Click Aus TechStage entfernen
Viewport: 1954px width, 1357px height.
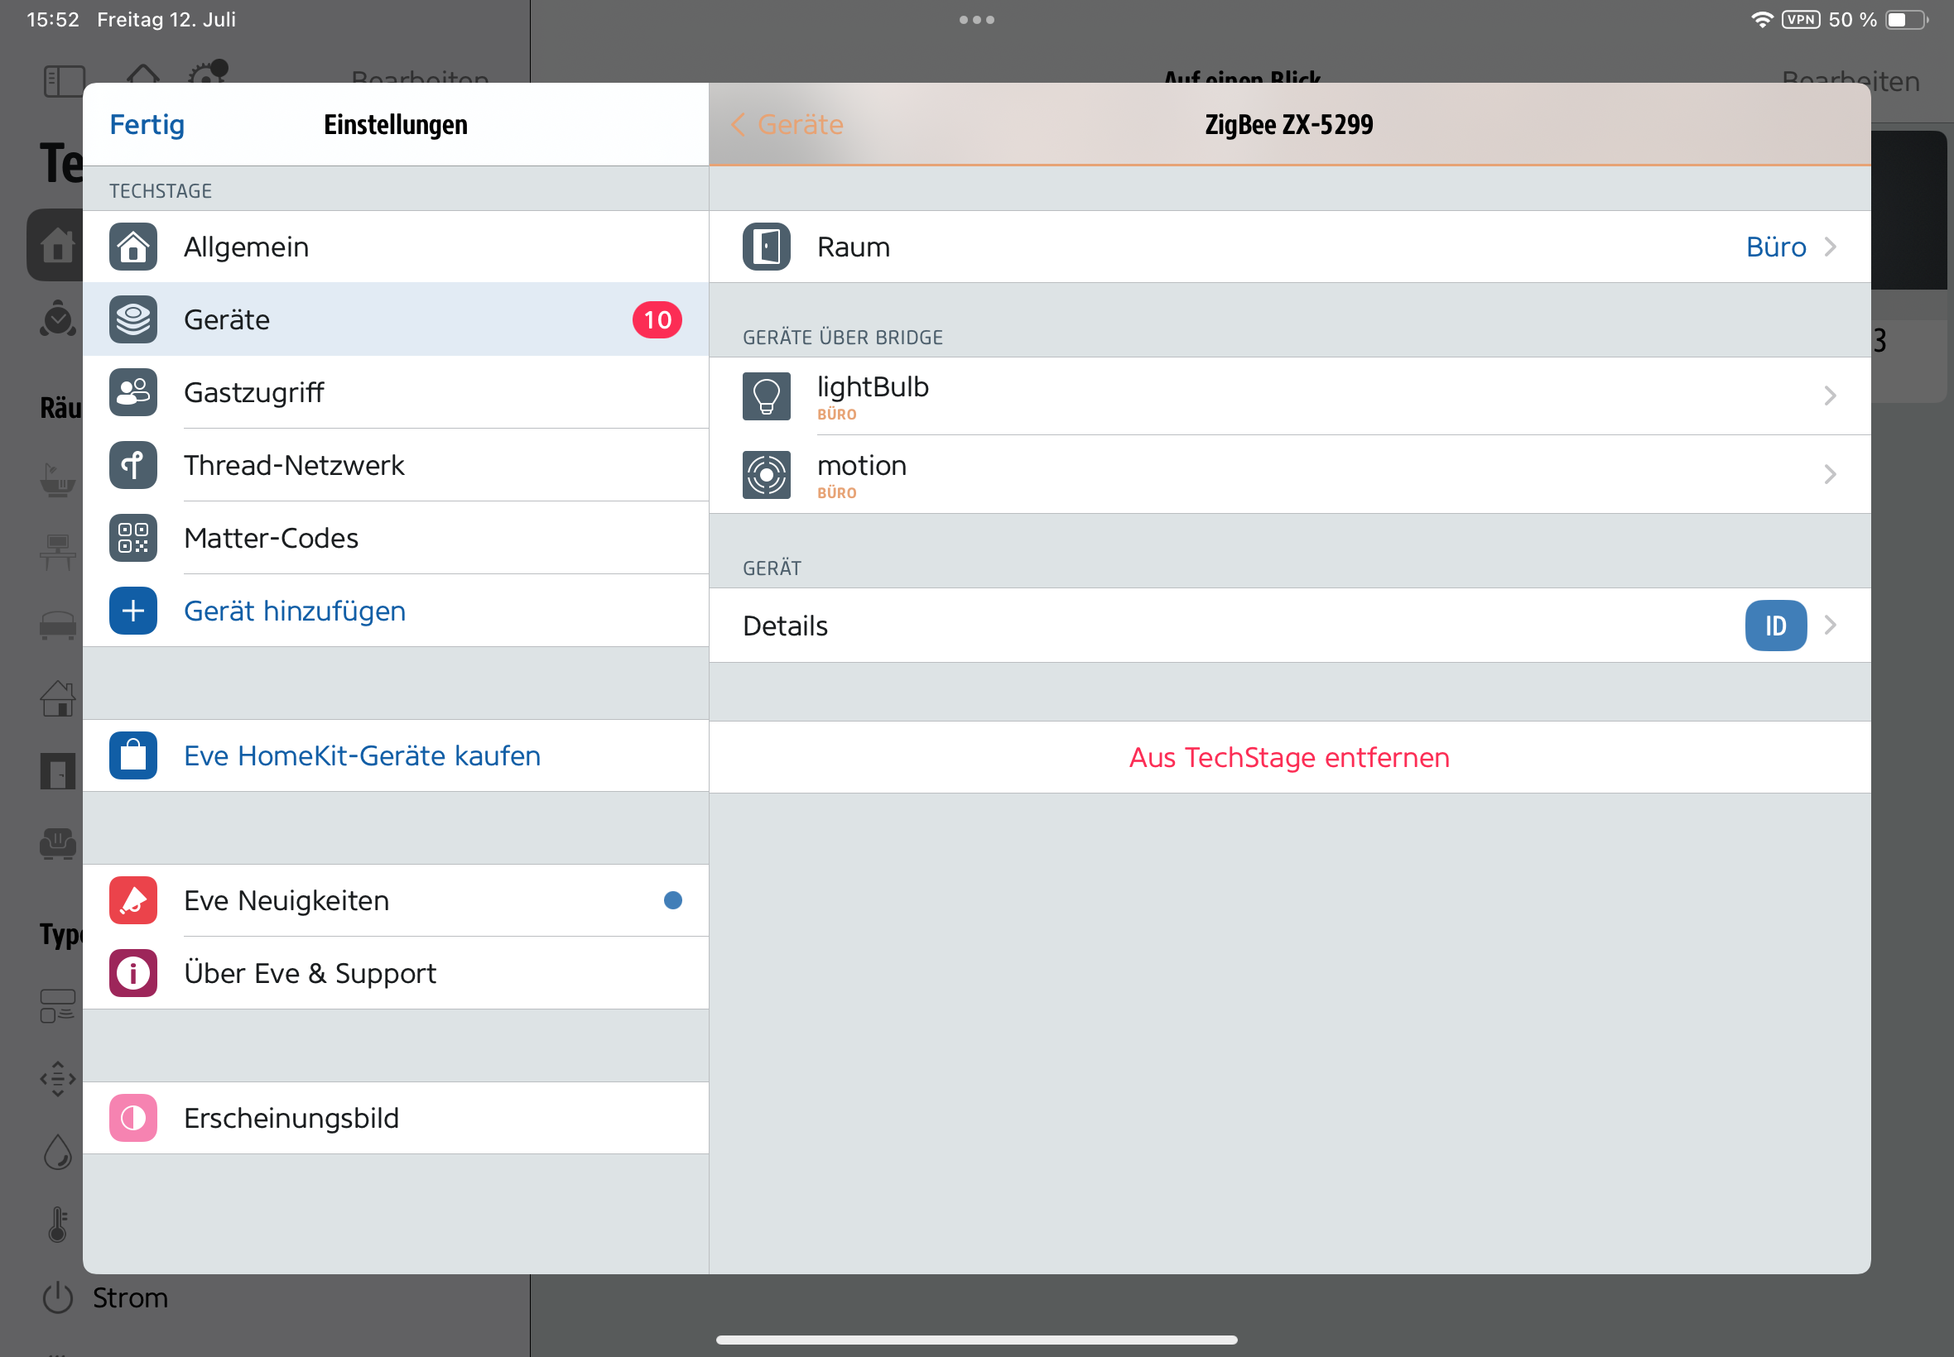(x=1288, y=757)
